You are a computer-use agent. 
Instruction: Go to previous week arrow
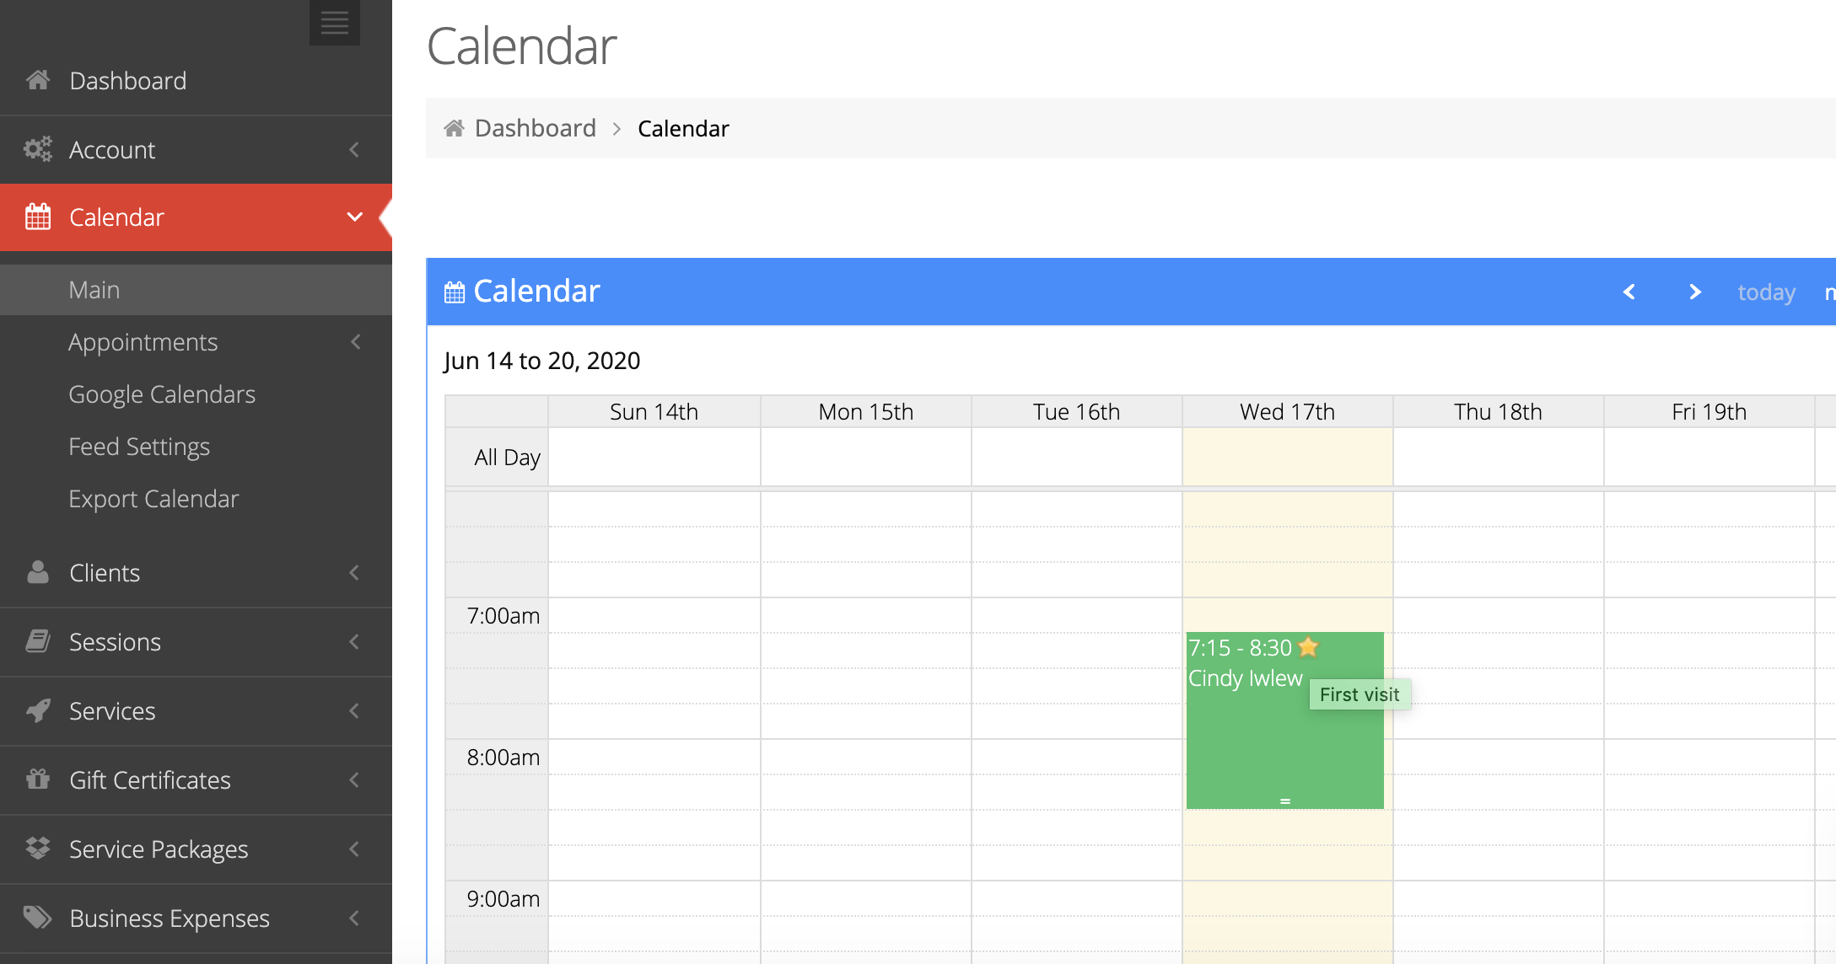click(1629, 292)
